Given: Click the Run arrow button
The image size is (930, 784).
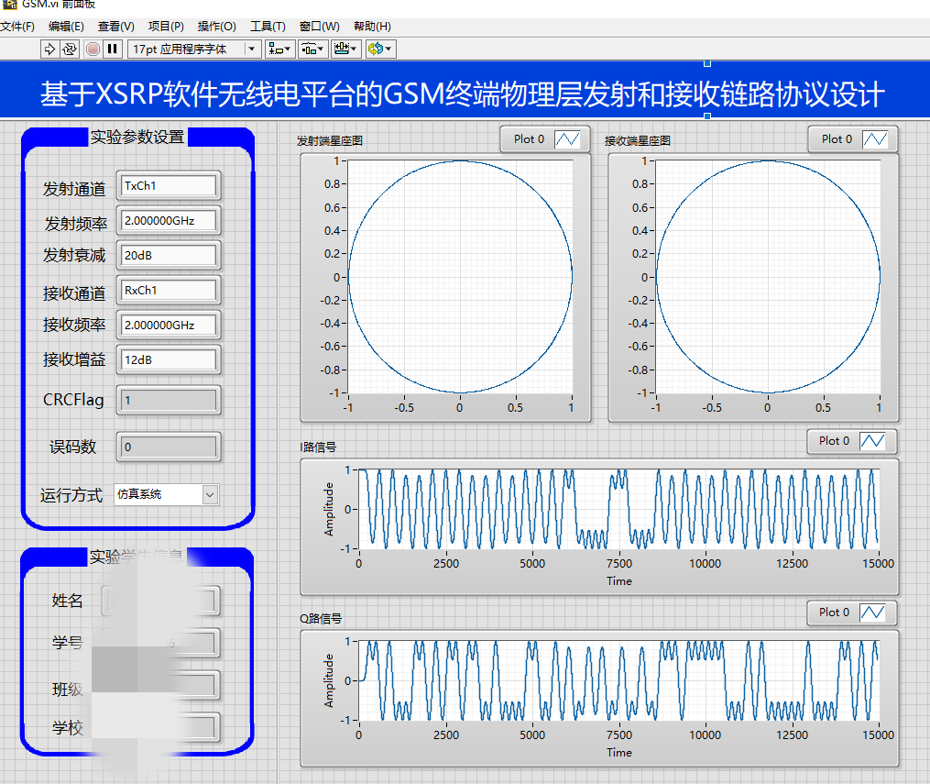Looking at the screenshot, I should click(x=49, y=49).
